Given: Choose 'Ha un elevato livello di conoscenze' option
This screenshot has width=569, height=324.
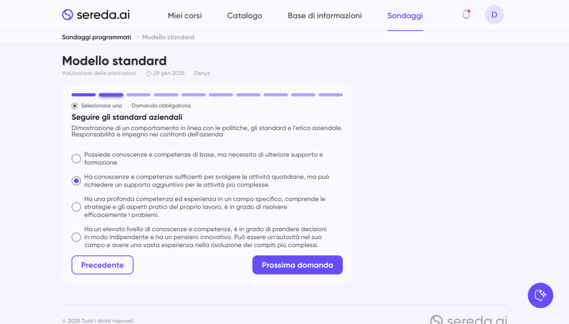Looking at the screenshot, I should pyautogui.click(x=76, y=237).
